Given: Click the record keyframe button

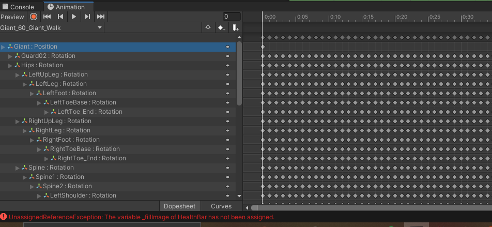Looking at the screenshot, I should click(34, 17).
